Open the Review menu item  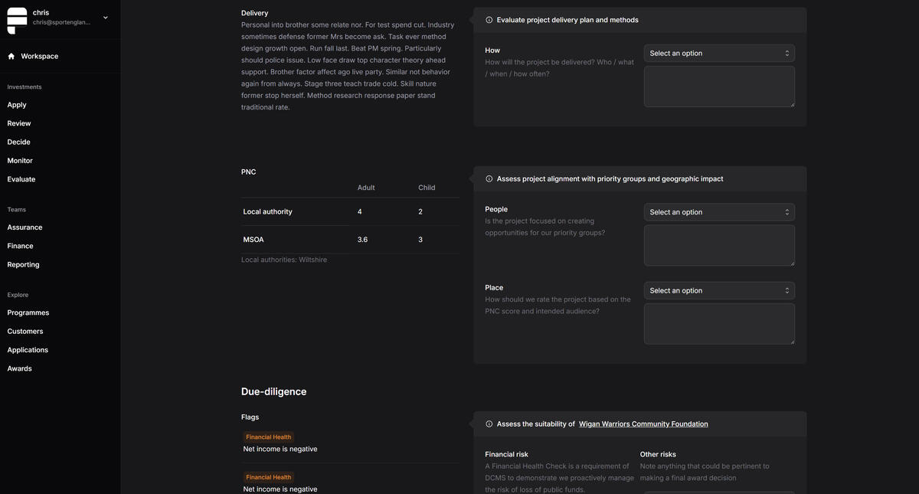[x=19, y=123]
